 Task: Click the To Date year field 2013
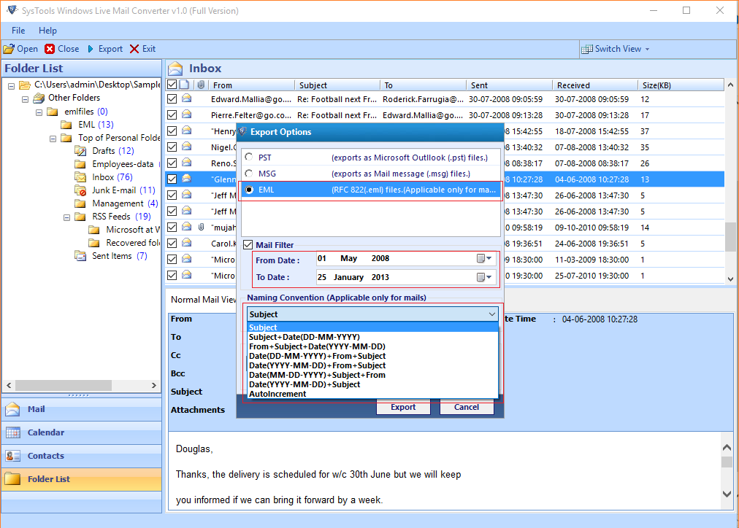click(380, 277)
